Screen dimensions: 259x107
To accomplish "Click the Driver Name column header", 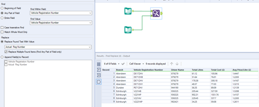I will tap(181, 70).
